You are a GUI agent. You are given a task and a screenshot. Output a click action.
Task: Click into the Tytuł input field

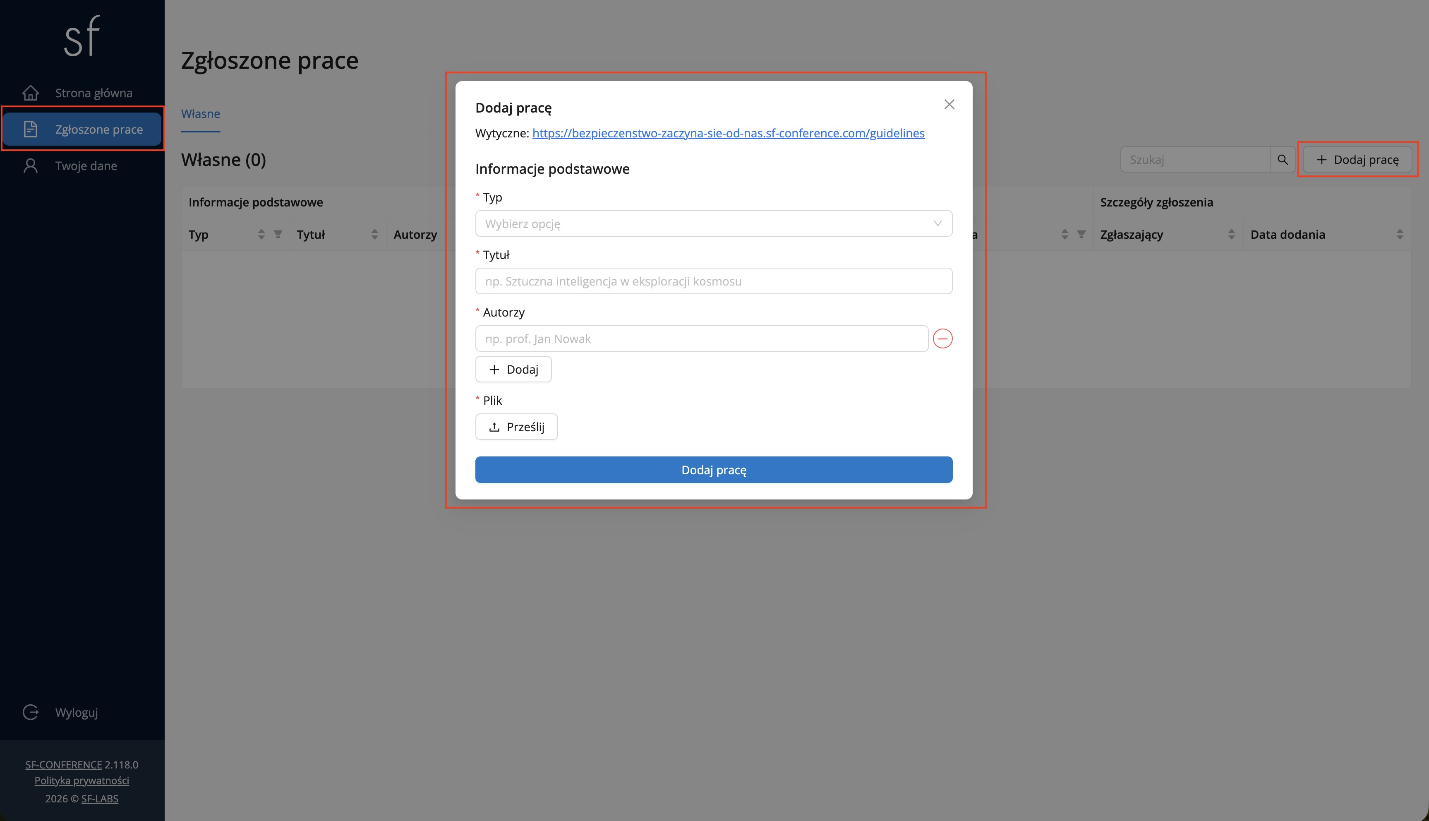714,281
